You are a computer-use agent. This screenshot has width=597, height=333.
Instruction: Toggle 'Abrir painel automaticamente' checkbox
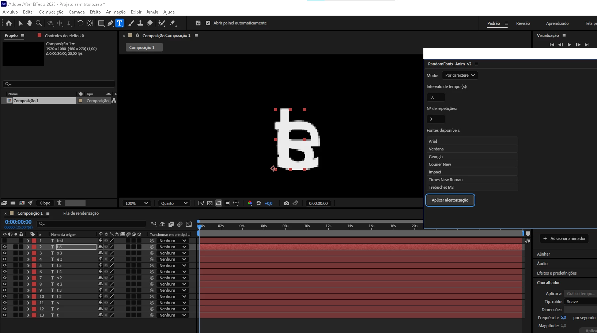click(x=208, y=23)
